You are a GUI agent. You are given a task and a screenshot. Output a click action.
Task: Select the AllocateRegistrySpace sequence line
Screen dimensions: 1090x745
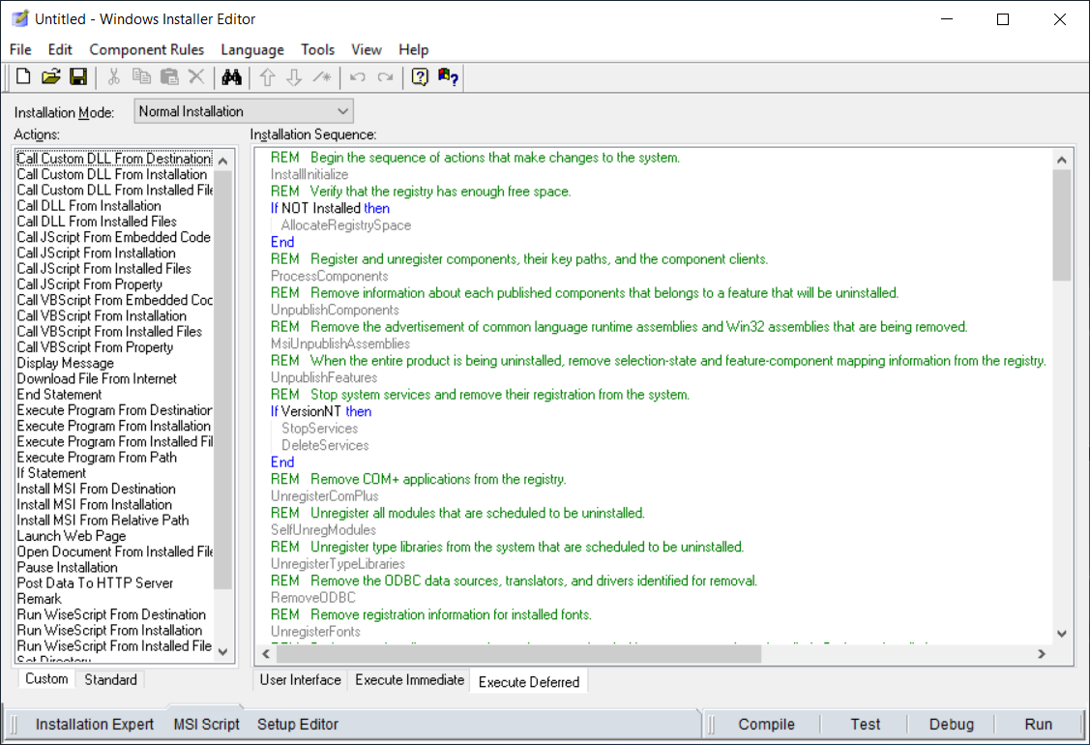tap(346, 225)
